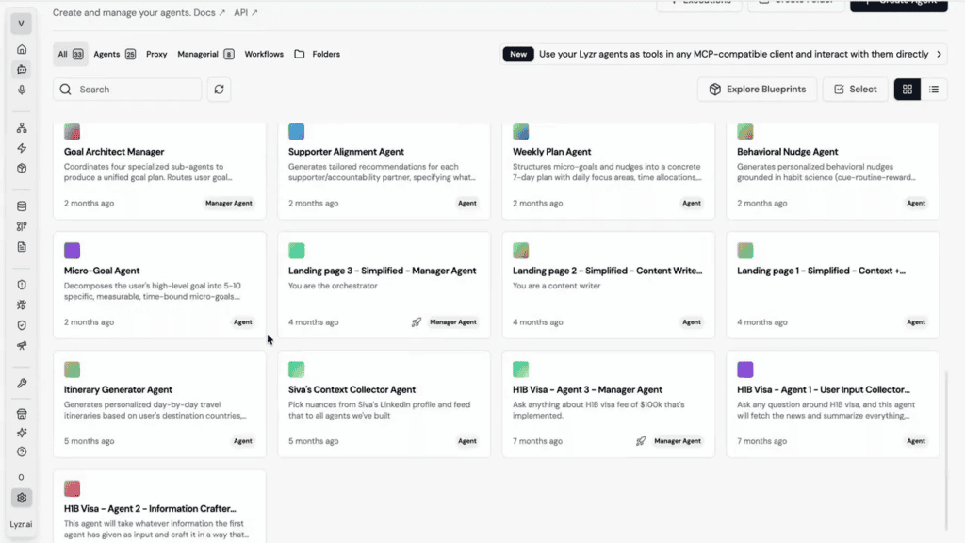The image size is (965, 543).
Task: Click rocket icon on H1B Visa Agent 3 card
Action: pos(641,441)
